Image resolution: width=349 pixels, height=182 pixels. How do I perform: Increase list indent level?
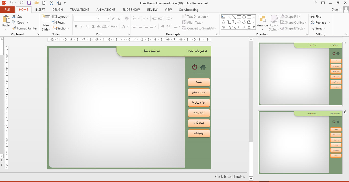coord(160,19)
